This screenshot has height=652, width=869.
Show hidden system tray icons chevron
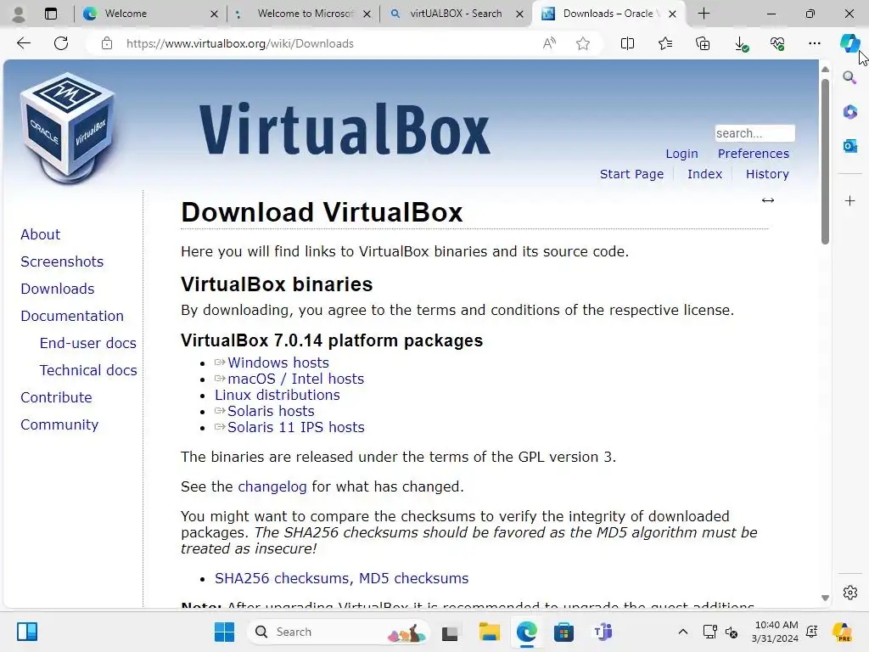(x=683, y=632)
